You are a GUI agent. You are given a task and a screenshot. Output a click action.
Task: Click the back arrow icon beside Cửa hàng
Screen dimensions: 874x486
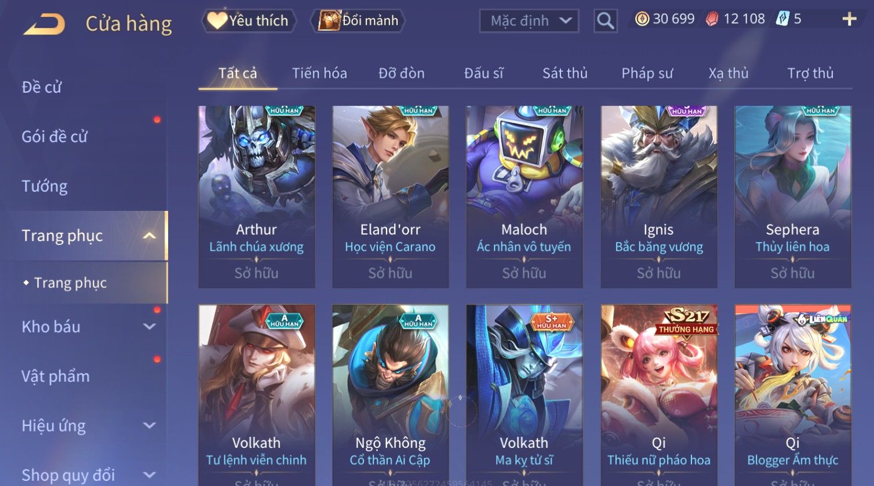pyautogui.click(x=44, y=24)
